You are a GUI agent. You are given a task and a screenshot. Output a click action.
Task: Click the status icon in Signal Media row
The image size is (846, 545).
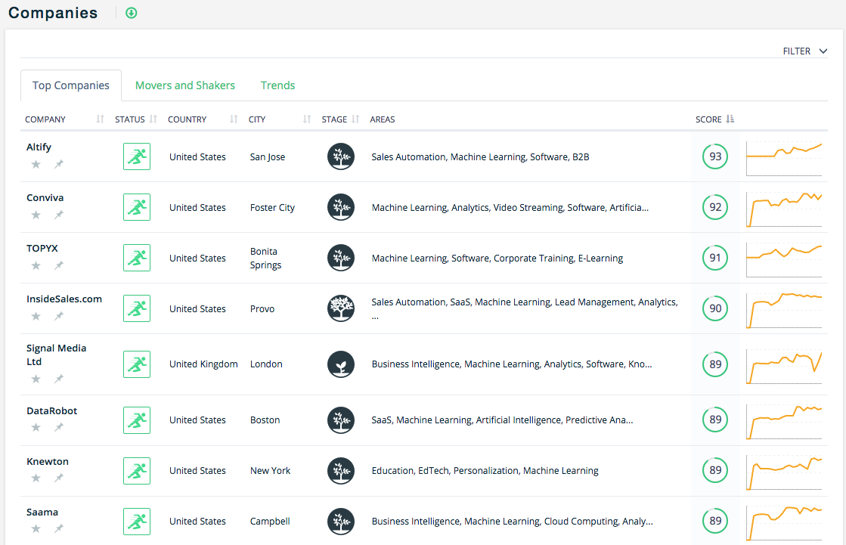click(137, 364)
